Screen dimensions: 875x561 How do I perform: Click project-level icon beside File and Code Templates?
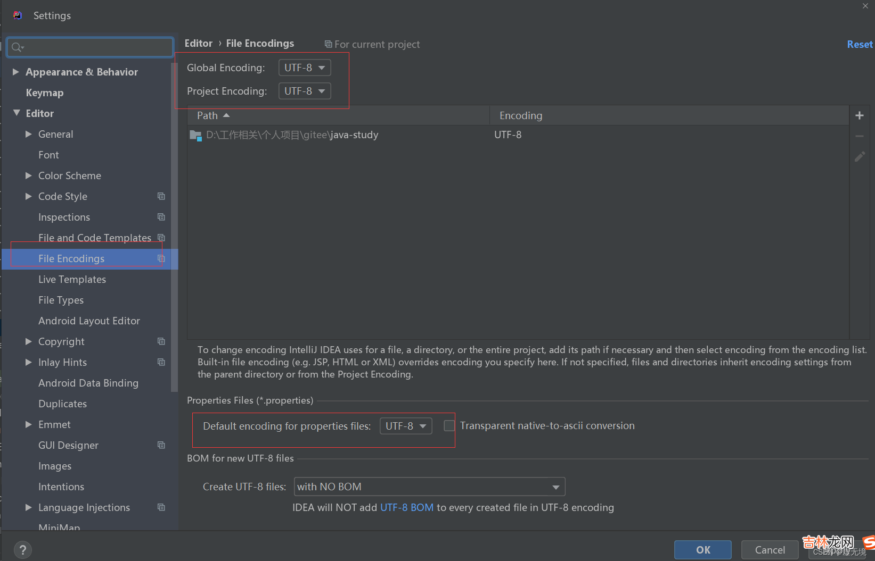pyautogui.click(x=161, y=238)
